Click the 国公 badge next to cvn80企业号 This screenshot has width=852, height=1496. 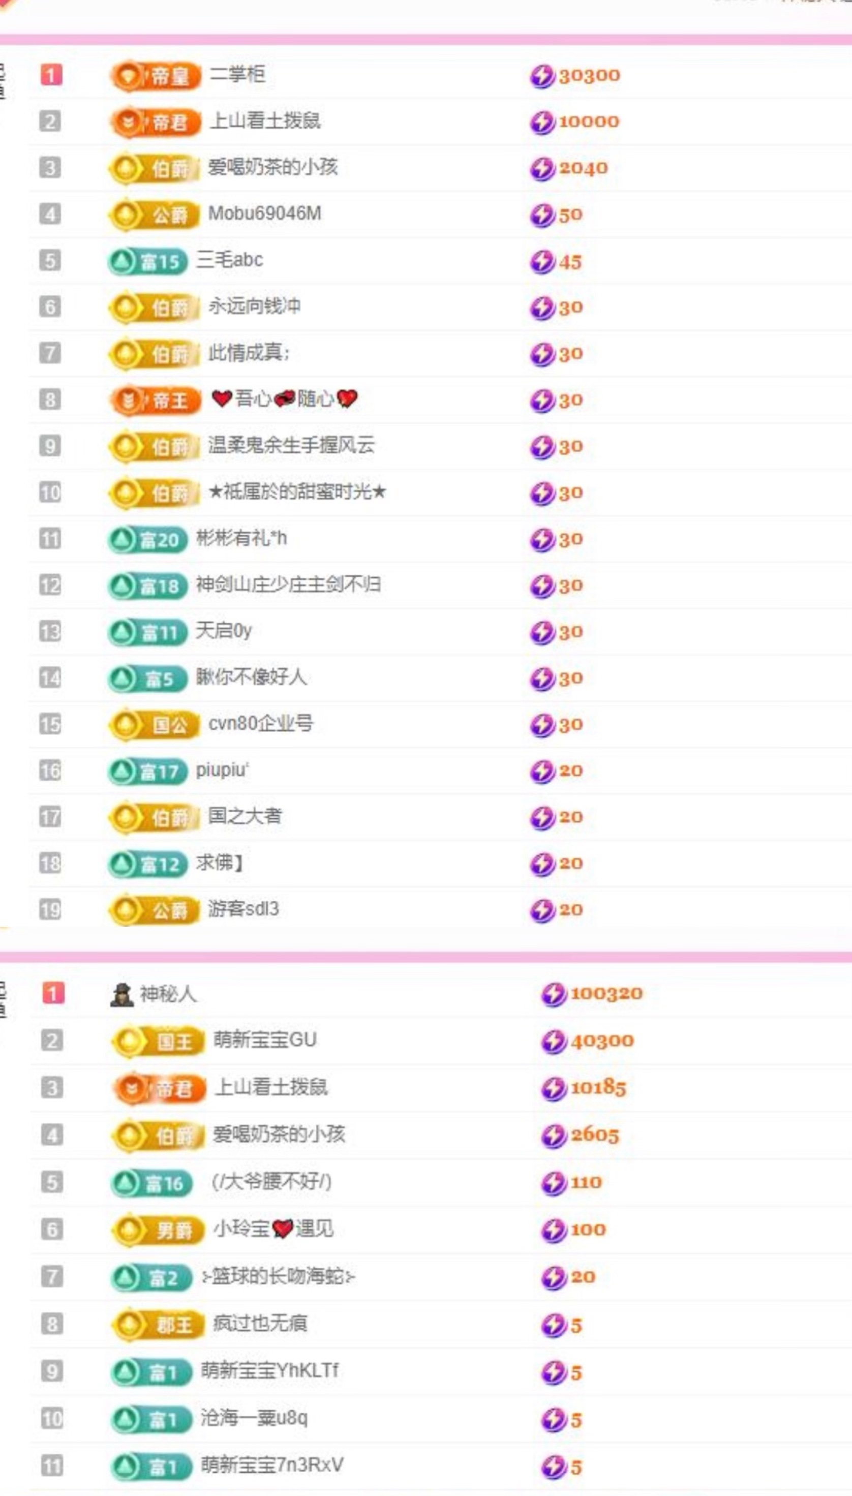(x=154, y=725)
